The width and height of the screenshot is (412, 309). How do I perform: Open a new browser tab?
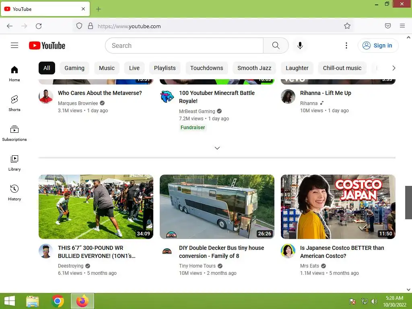pos(98,9)
